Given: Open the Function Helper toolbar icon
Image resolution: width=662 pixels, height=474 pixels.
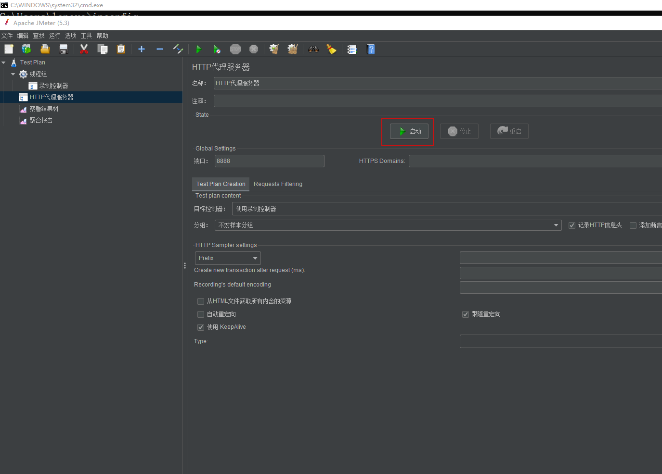Looking at the screenshot, I should tap(352, 49).
